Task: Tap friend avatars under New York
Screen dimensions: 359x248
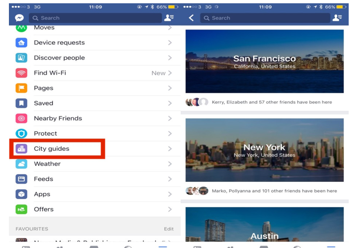Action: pos(197,191)
